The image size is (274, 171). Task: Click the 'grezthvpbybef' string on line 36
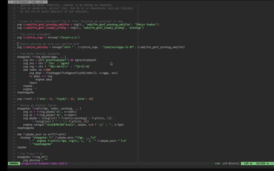[57, 60]
